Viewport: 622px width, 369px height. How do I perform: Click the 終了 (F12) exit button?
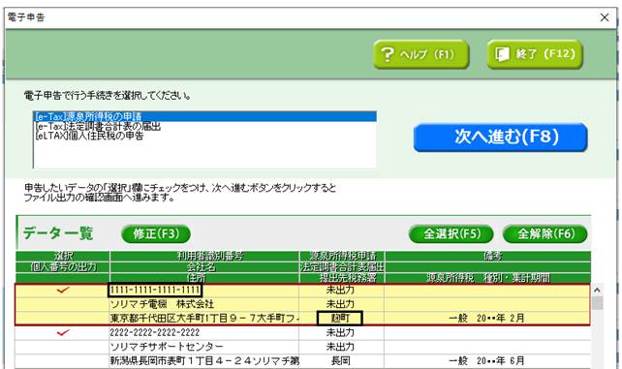point(535,54)
